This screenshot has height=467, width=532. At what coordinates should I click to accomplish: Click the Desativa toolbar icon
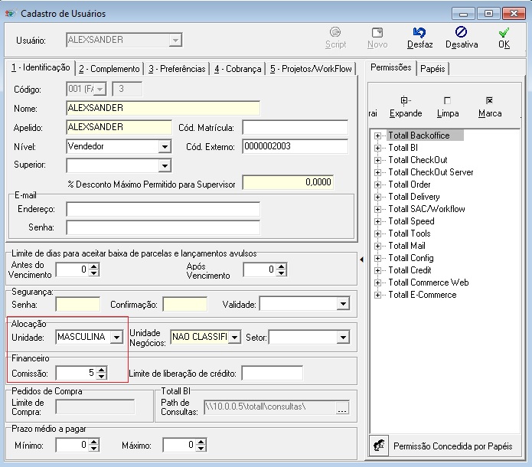pyautogui.click(x=461, y=32)
